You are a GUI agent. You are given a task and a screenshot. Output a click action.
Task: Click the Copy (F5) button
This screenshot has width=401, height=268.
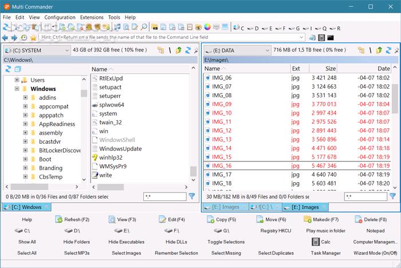click(x=222, y=219)
